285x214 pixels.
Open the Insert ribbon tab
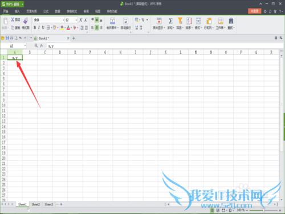pyautogui.click(x=17, y=11)
